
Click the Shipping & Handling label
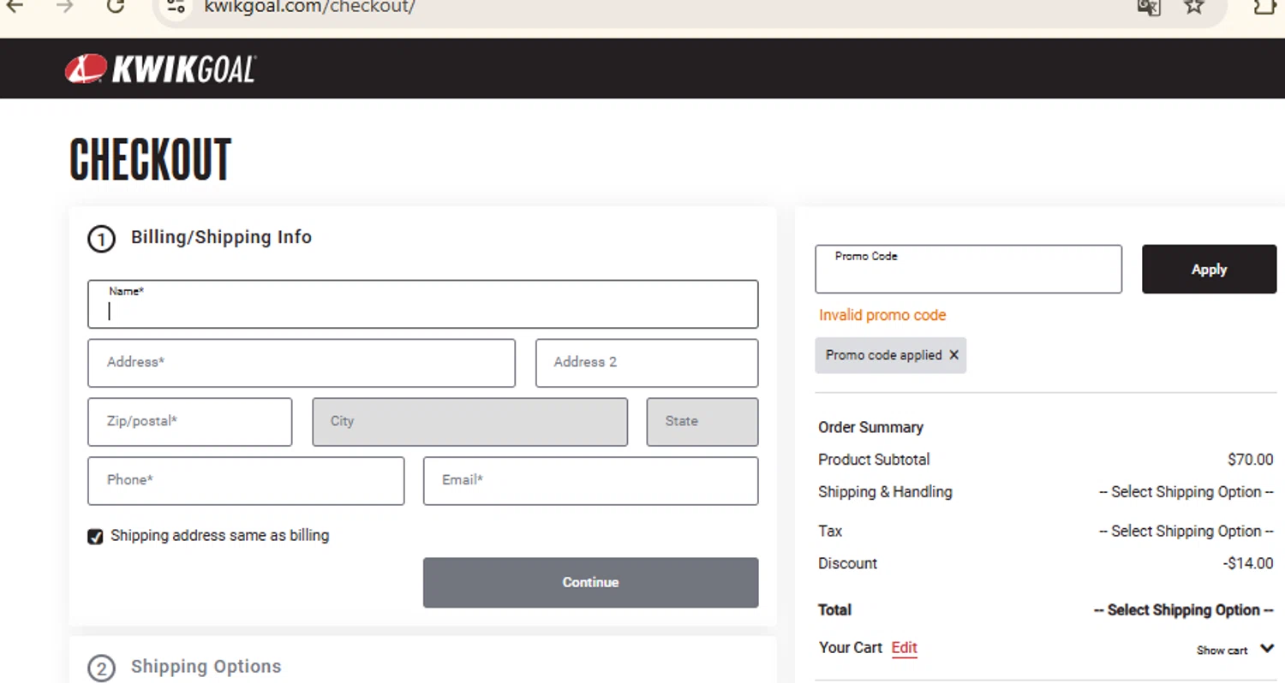885,492
